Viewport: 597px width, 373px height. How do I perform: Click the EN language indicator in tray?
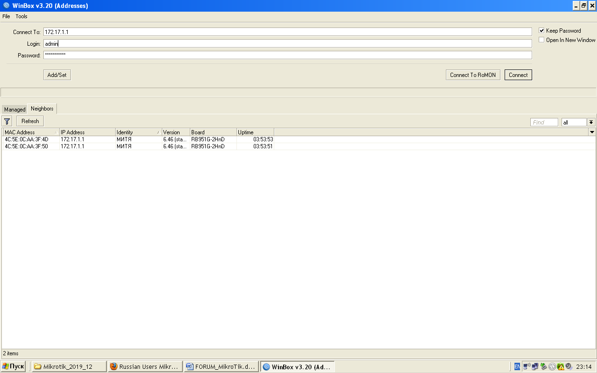(x=517, y=366)
